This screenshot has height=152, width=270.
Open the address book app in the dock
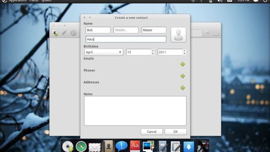click(108, 146)
